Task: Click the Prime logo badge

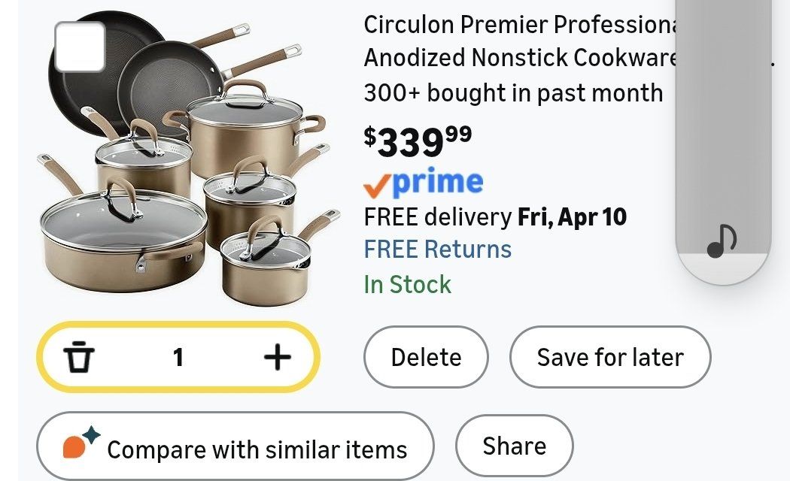Action: [423, 183]
